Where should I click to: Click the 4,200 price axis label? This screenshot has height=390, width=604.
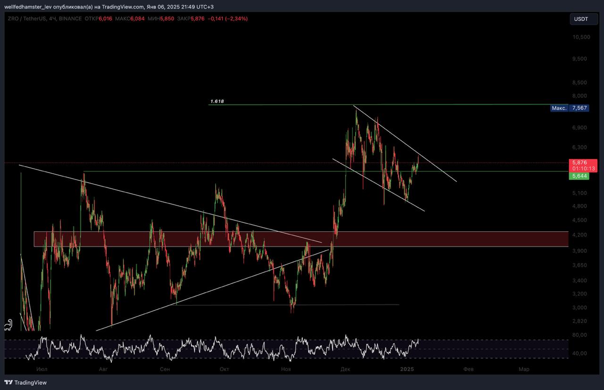(x=580, y=235)
